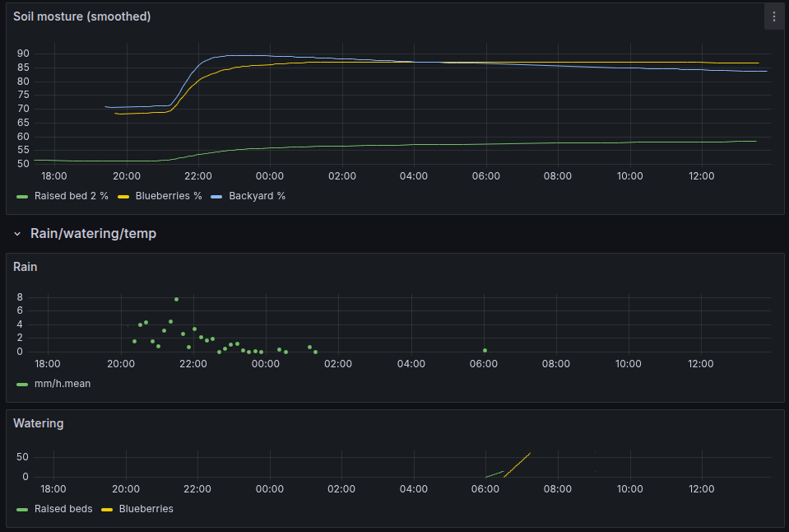789x532 pixels.
Task: Click the Rain/watering/temp row title
Action: coord(93,234)
